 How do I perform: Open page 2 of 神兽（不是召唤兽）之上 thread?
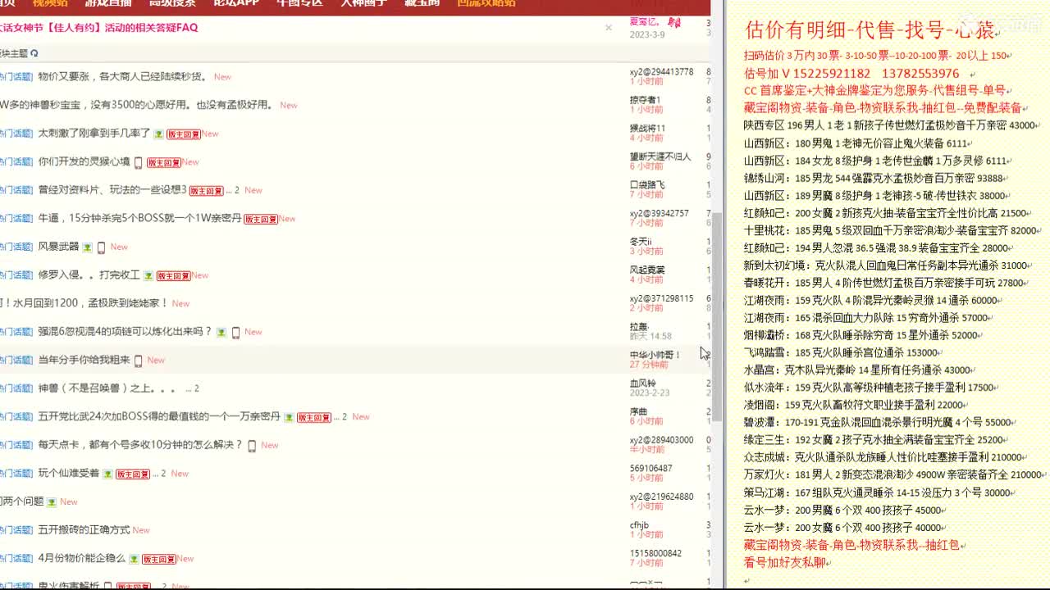pos(197,388)
